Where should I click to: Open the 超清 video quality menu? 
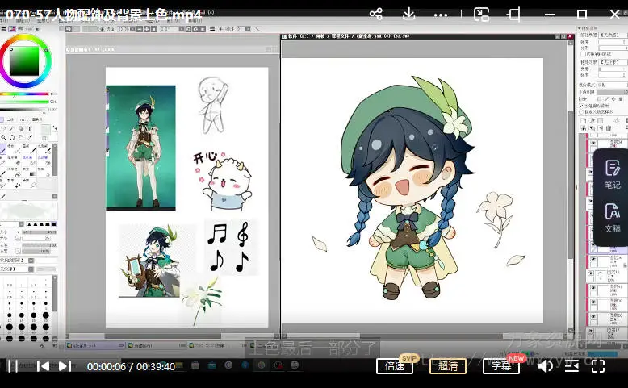coord(447,366)
